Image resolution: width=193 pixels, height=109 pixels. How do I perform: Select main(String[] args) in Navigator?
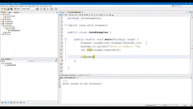[11, 65]
